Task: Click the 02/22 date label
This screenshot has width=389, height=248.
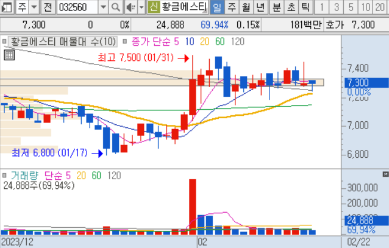Action: point(359,242)
